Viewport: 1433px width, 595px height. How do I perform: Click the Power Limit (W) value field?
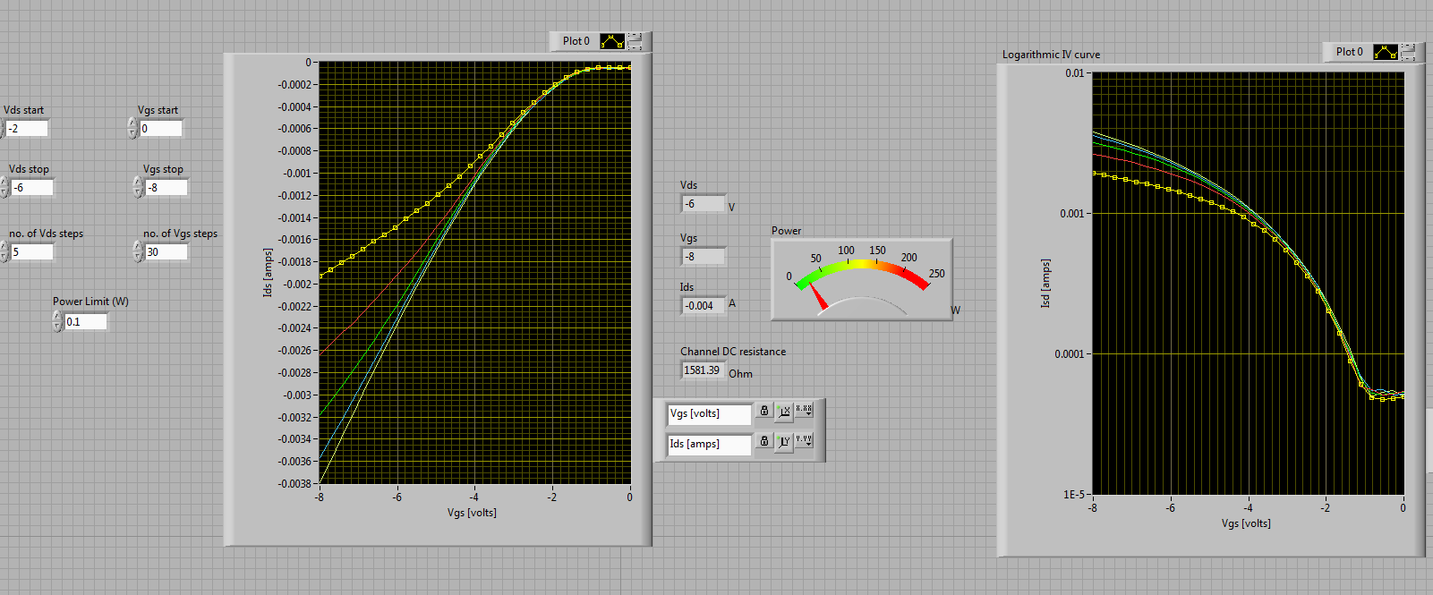(86, 322)
